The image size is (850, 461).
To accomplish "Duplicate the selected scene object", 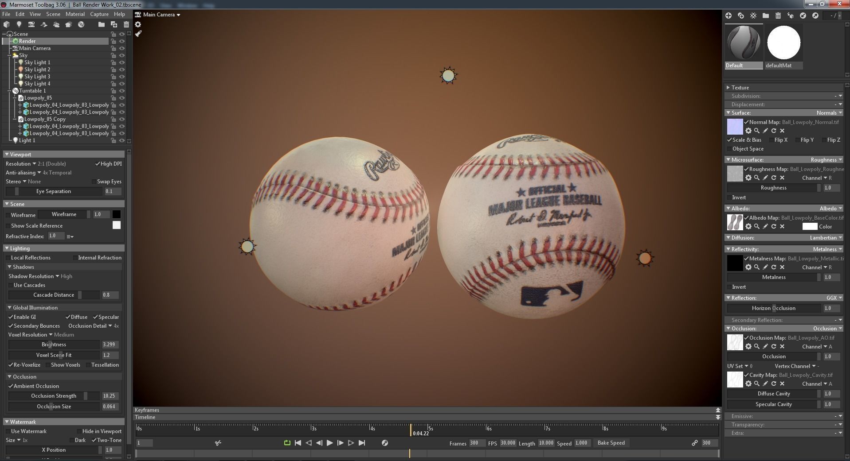I will [x=114, y=24].
